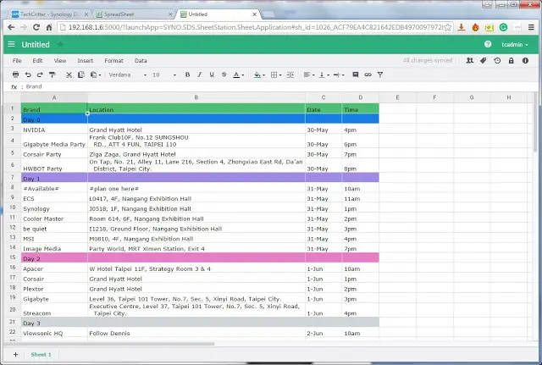This screenshot has height=365, width=542.
Task: Redo the last action
Action: pyautogui.click(x=40, y=75)
